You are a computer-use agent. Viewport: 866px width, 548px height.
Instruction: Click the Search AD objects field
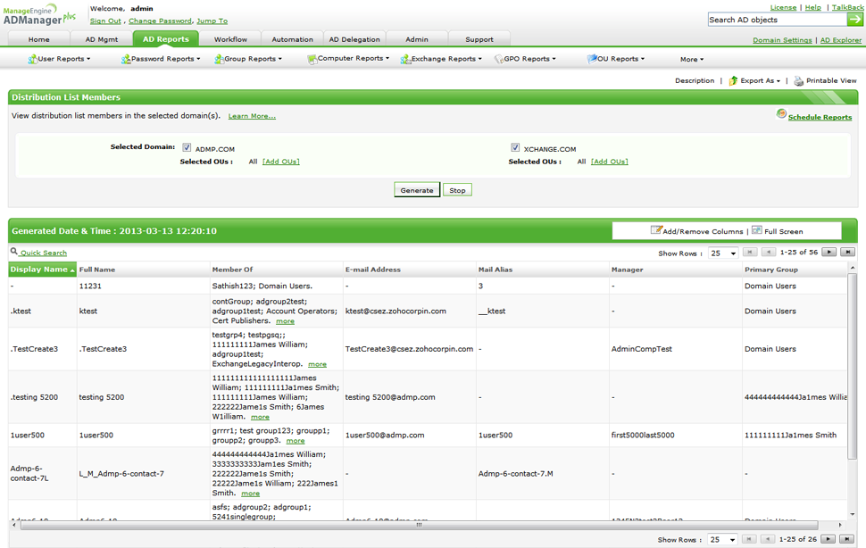(778, 20)
